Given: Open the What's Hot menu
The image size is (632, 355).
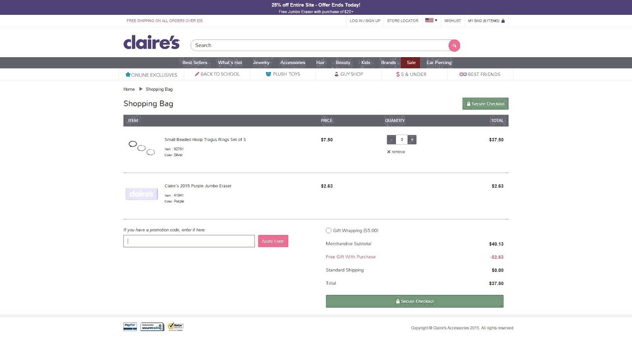Looking at the screenshot, I should pyautogui.click(x=230, y=63).
